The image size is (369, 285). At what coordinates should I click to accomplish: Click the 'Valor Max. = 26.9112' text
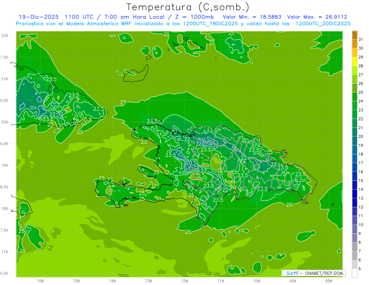point(317,17)
